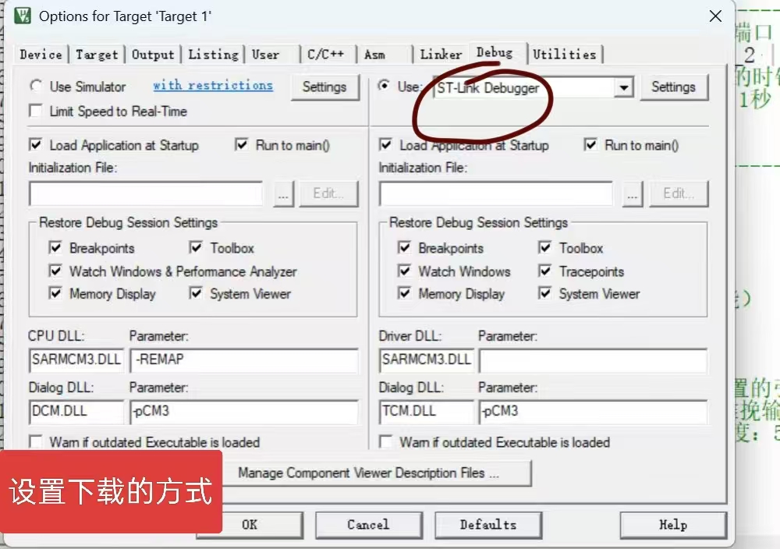Toggle simulator Memory Display checkbox
Image resolution: width=780 pixels, height=549 pixels.
coord(55,293)
